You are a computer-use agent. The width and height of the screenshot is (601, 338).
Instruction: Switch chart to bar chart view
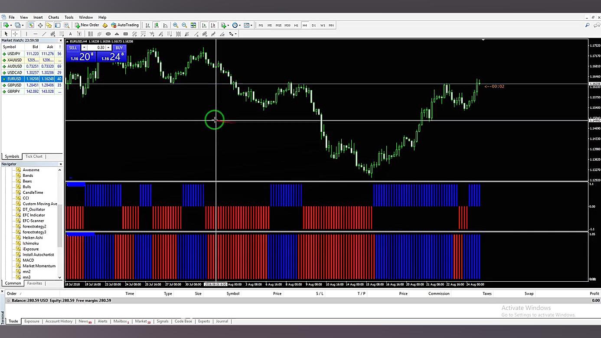[x=148, y=25]
